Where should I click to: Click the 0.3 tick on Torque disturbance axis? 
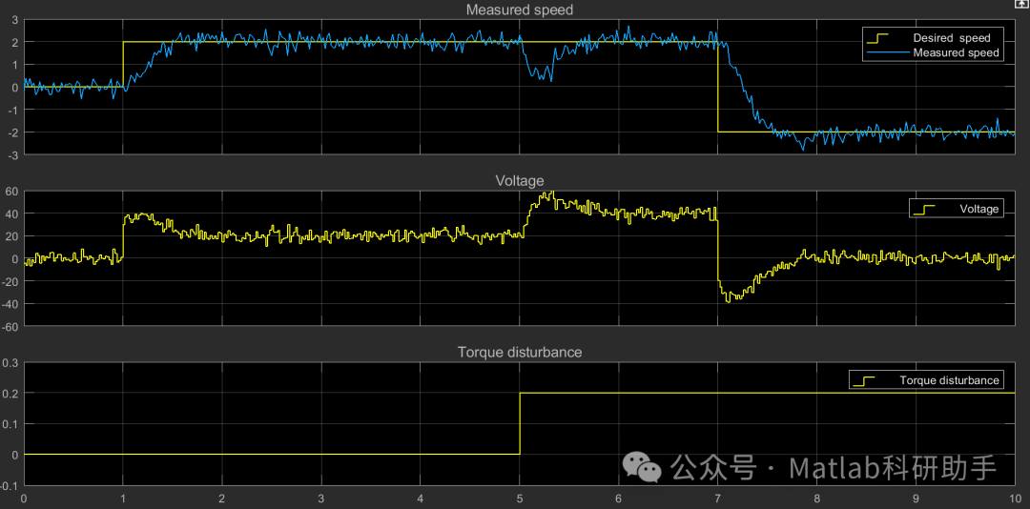pyautogui.click(x=10, y=362)
